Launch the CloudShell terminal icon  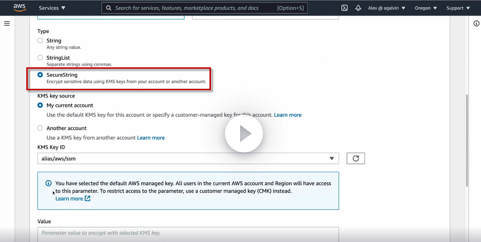[344, 8]
